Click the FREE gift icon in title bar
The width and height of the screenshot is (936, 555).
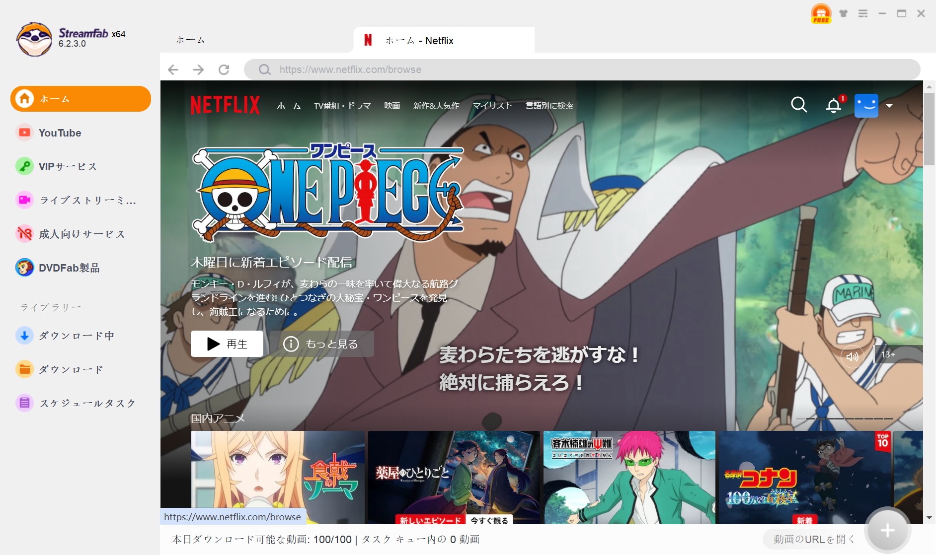tap(821, 13)
